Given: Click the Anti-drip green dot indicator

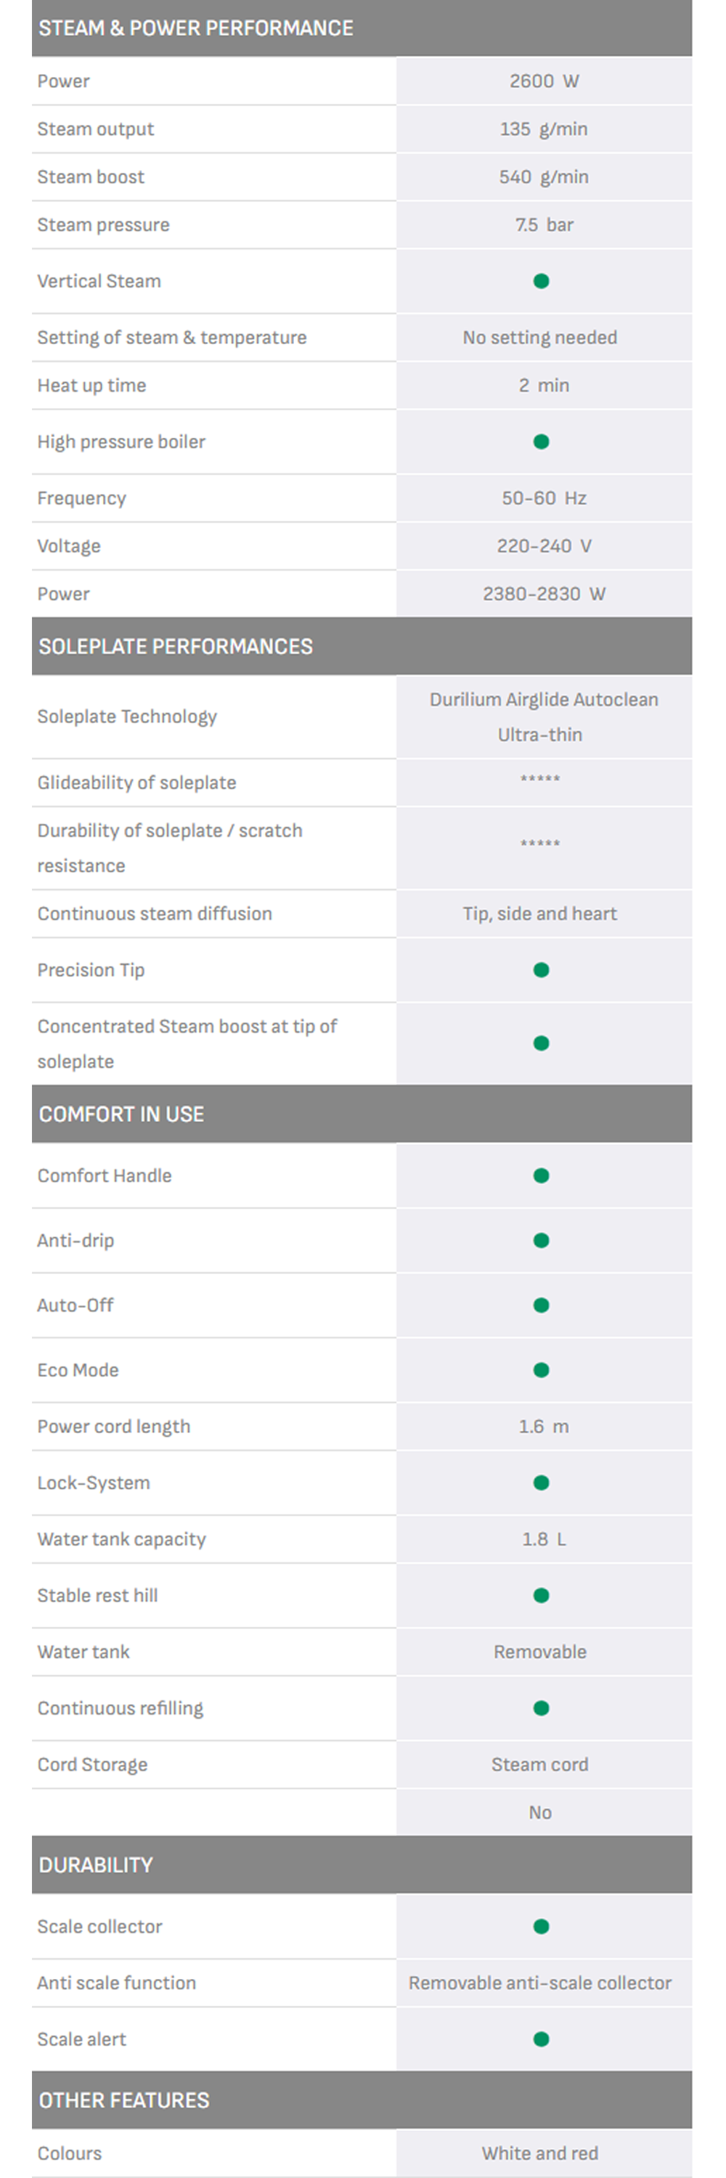Looking at the screenshot, I should [541, 1240].
